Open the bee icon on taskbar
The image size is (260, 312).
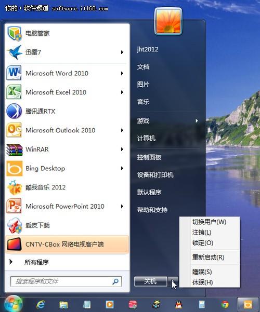tap(156, 304)
